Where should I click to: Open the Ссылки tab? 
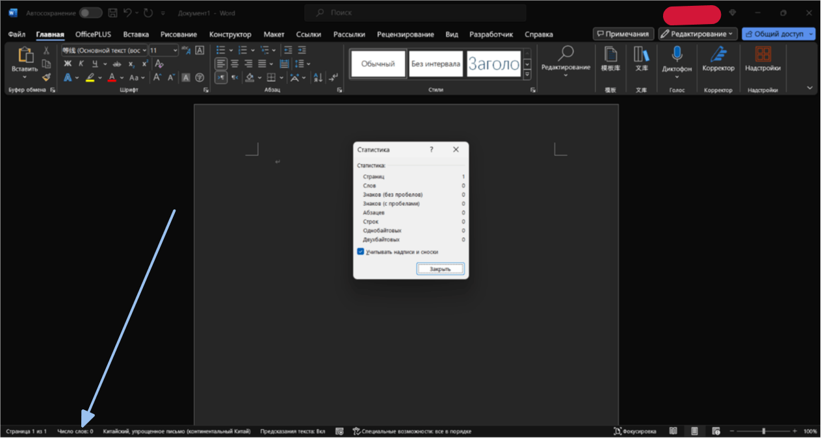[308, 34]
